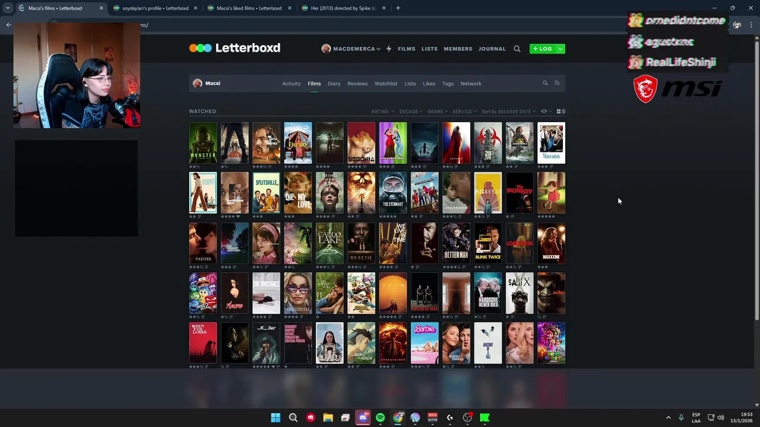This screenshot has height=427, width=760.
Task: Switch to grid view icon
Action: (x=559, y=111)
